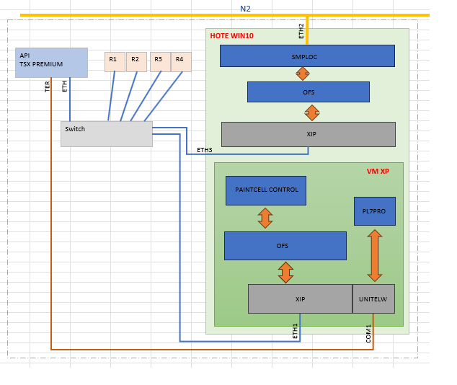
Task: Select the SMPLOC block
Action: pyautogui.click(x=307, y=56)
